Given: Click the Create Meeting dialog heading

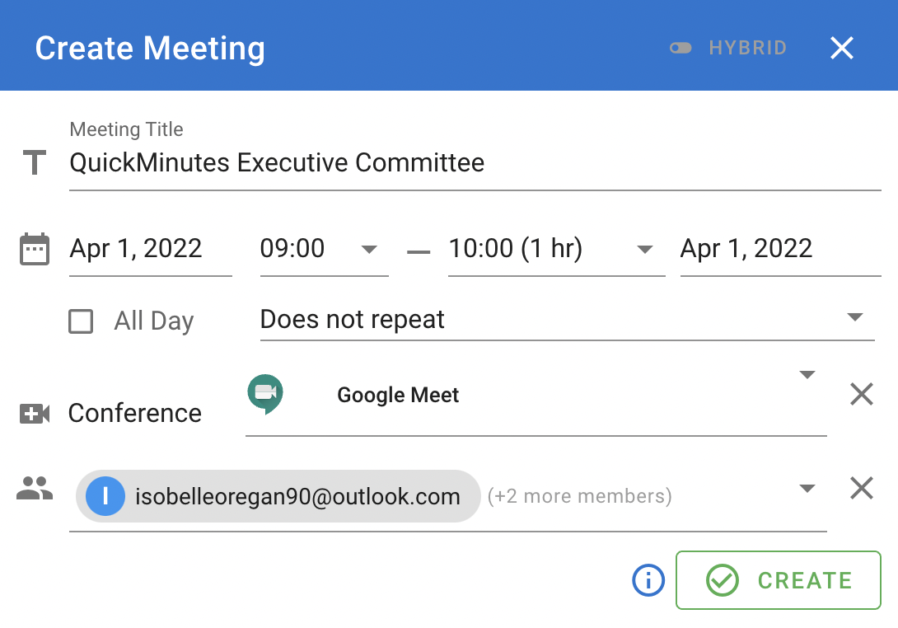Looking at the screenshot, I should tap(150, 48).
